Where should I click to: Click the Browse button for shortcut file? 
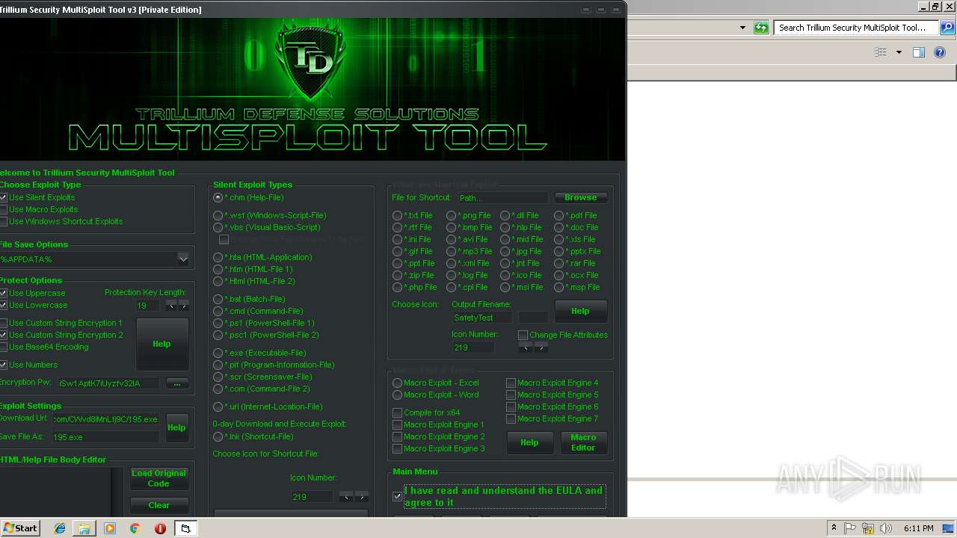581,197
